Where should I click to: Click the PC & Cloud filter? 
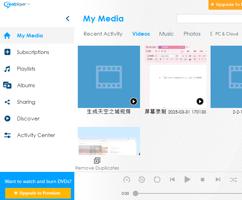[226, 34]
